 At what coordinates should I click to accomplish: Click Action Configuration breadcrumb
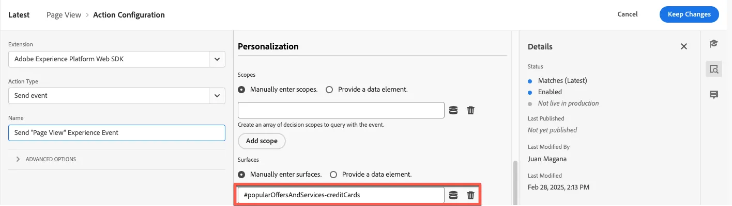coord(129,15)
